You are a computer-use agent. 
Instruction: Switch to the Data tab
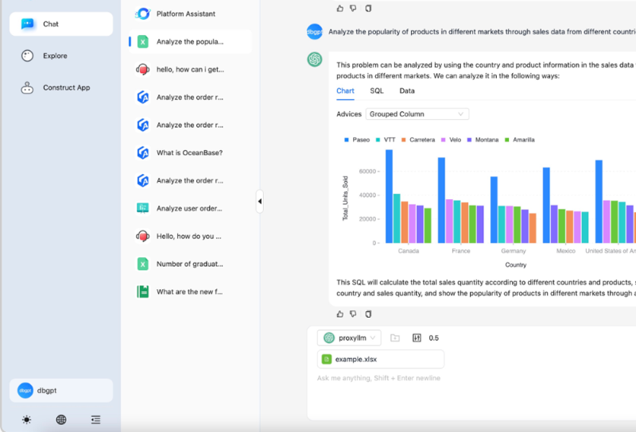pyautogui.click(x=406, y=91)
